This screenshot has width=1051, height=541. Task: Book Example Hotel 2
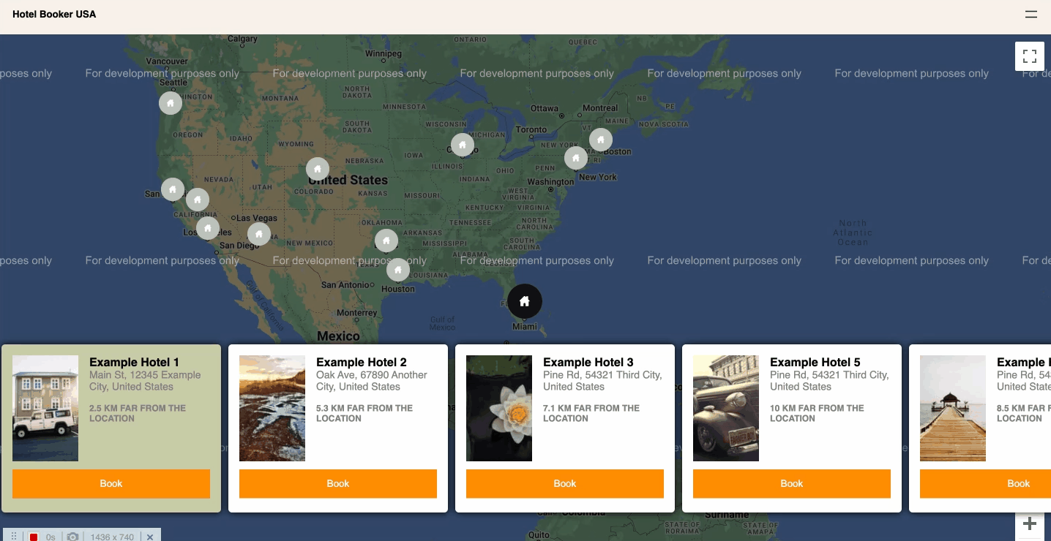coord(338,484)
